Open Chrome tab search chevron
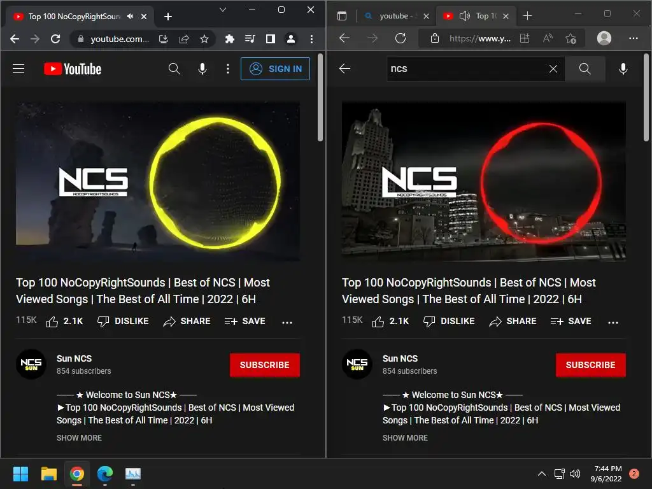 (x=223, y=10)
